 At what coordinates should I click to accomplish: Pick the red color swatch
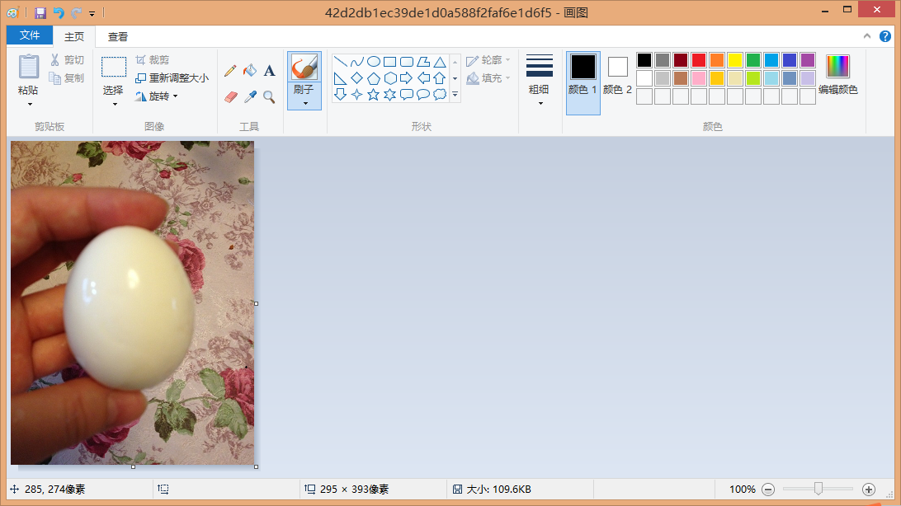coord(699,59)
